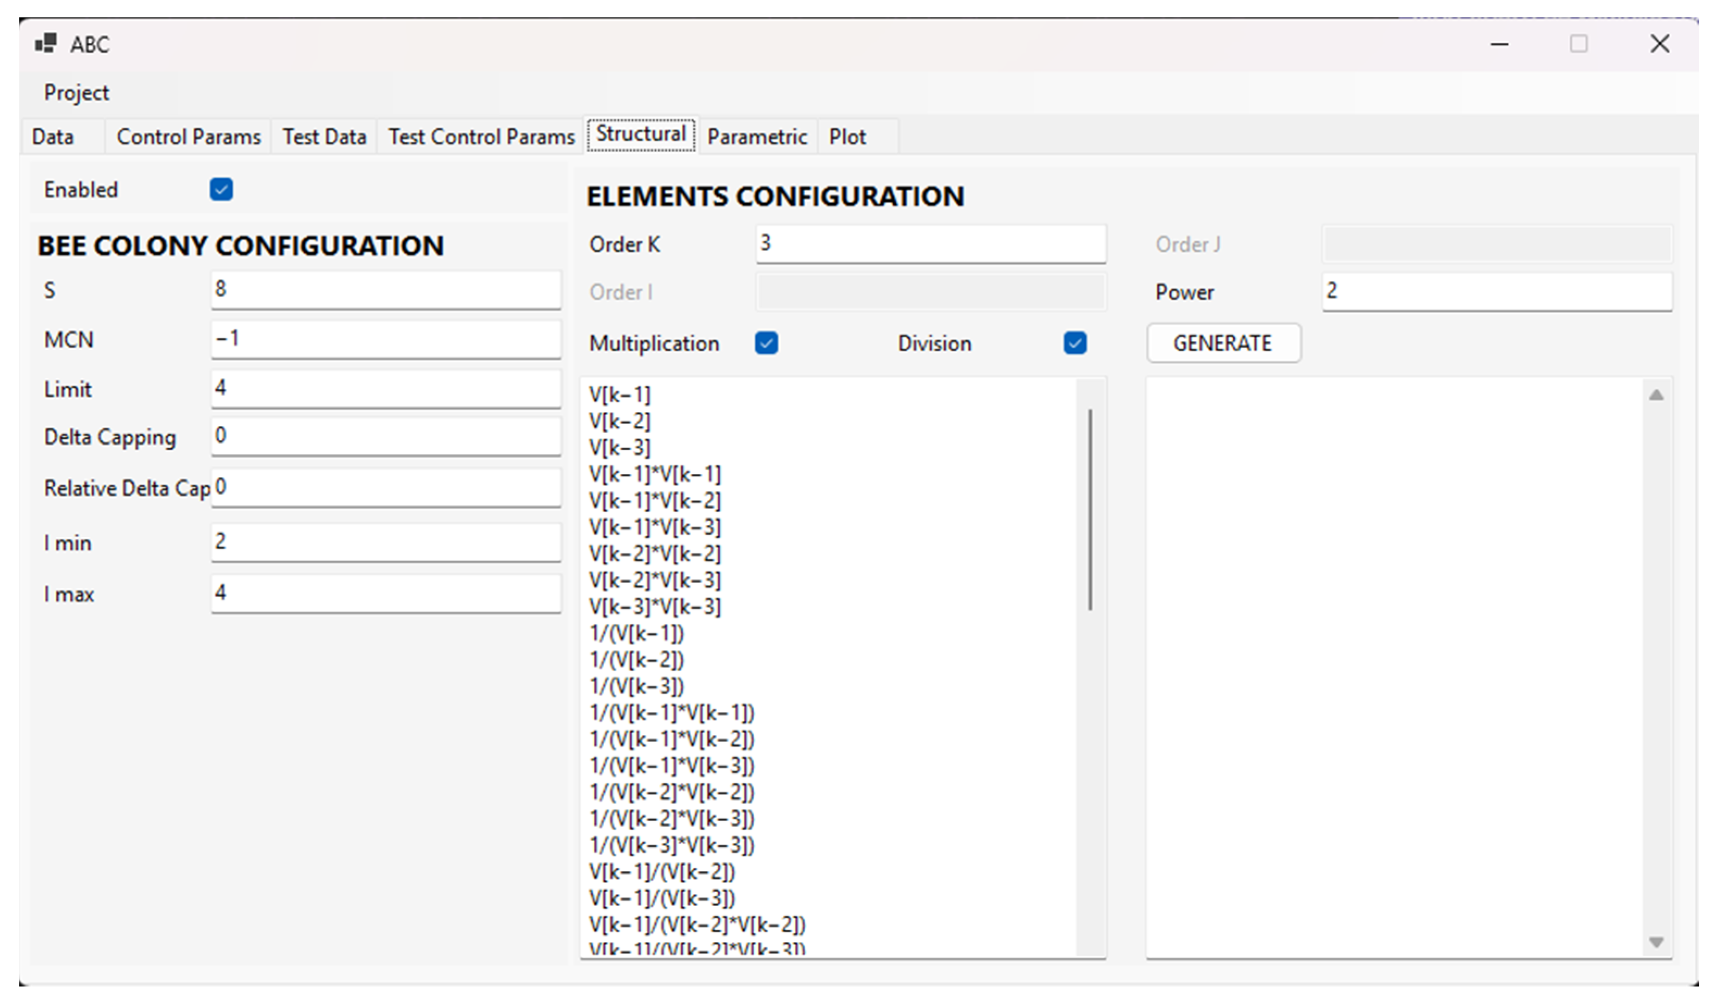Click into the Limit field
Viewport: 1715px width, 1006px height.
coord(386,389)
